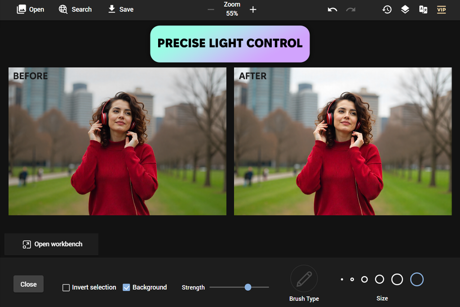Screen dimensions: 460x307
Task: Zoom in with the plus icon
Action: coord(253,10)
